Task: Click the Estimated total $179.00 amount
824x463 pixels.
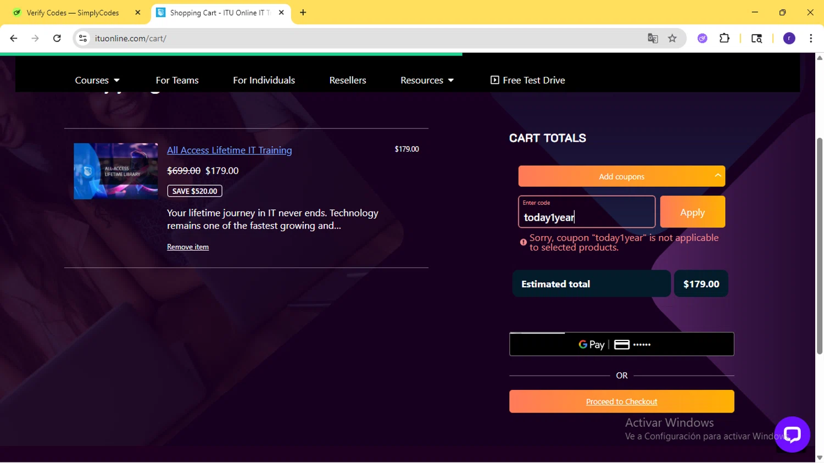Action: [701, 284]
